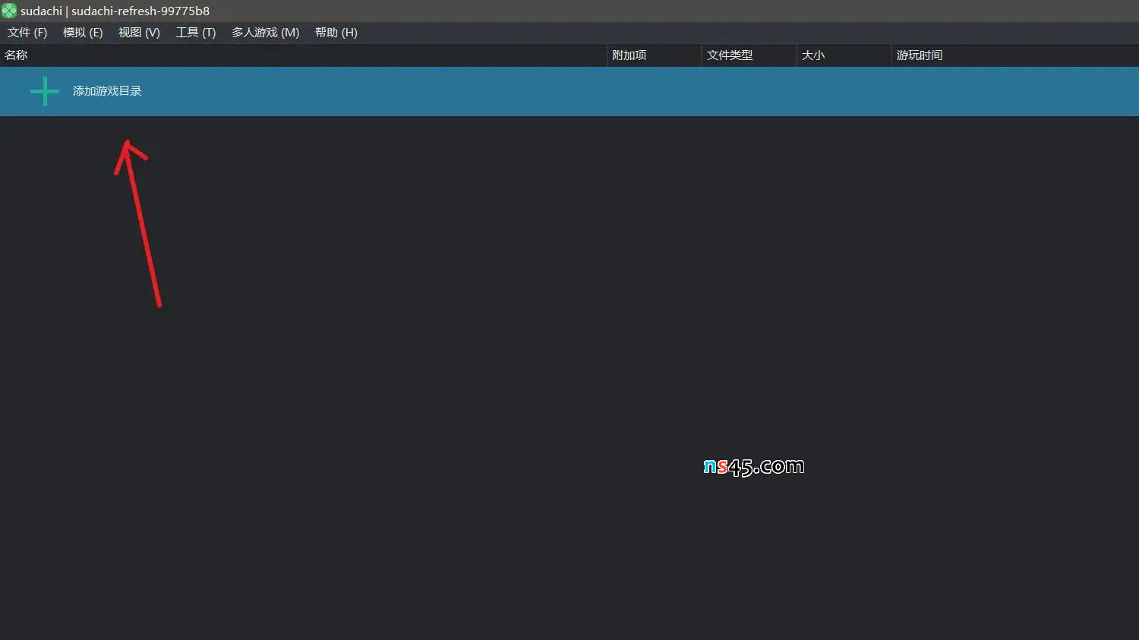Screen dimensions: 1139x640
Task: Show the 帮助 (H) menu
Action: (336, 33)
